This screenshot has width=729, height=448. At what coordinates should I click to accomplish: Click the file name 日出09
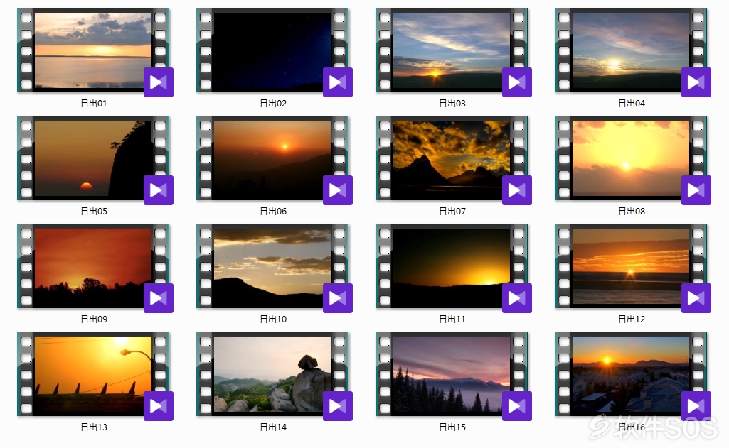pos(94,319)
